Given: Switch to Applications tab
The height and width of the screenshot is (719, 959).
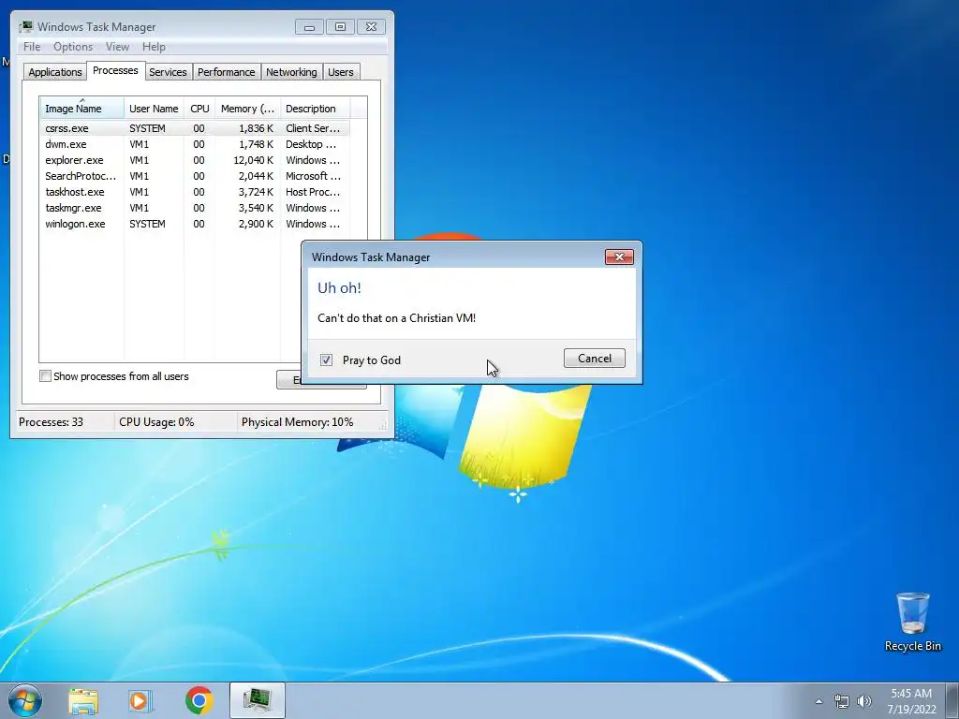Looking at the screenshot, I should [55, 72].
